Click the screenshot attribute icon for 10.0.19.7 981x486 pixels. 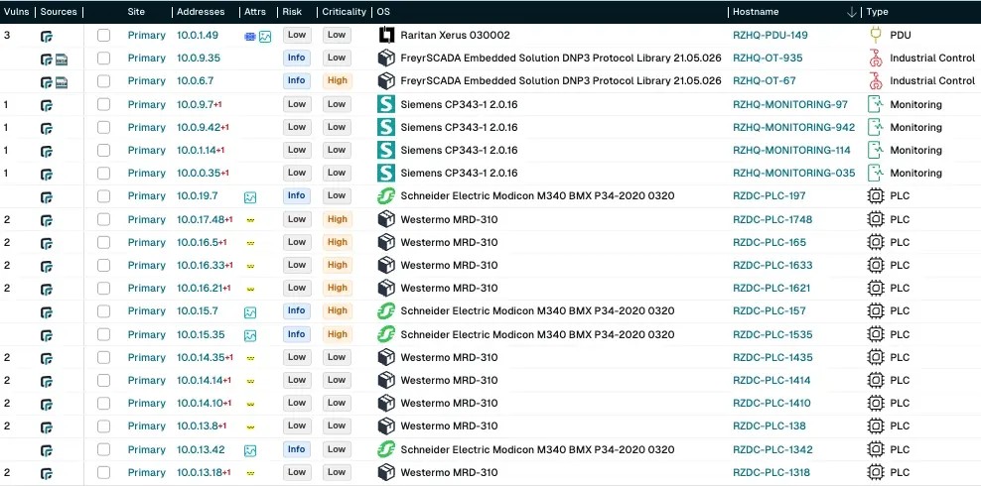tap(251, 197)
